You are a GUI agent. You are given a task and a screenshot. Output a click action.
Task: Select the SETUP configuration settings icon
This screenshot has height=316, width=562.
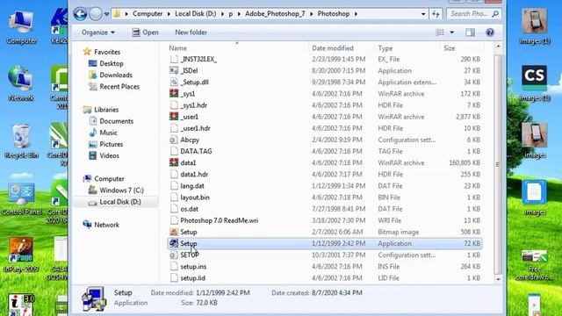(174, 255)
